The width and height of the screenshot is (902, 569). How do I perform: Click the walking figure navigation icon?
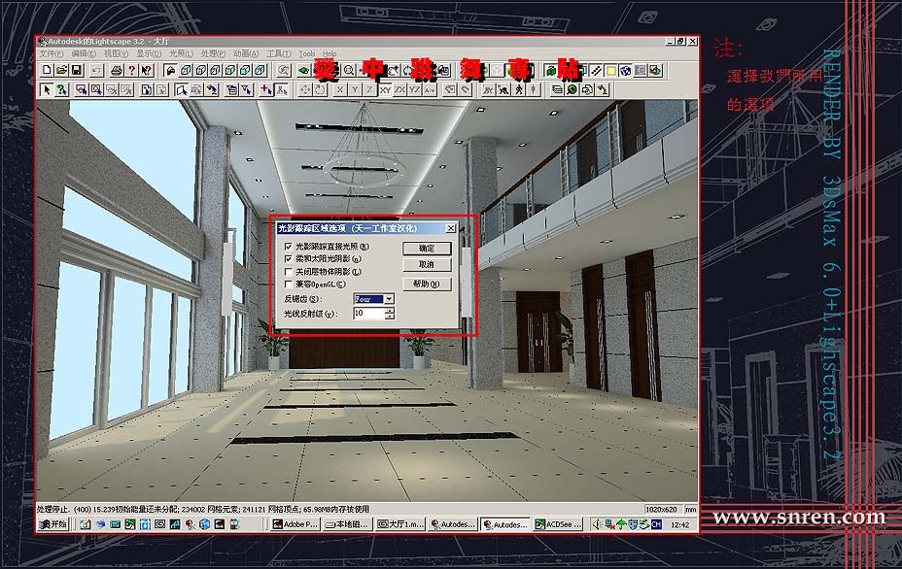click(519, 89)
